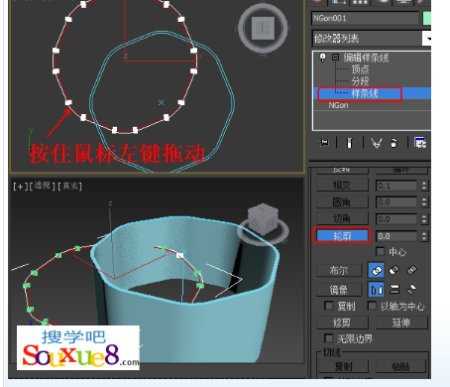Click the 相交 button
The height and width of the screenshot is (387, 450).
coord(342,186)
